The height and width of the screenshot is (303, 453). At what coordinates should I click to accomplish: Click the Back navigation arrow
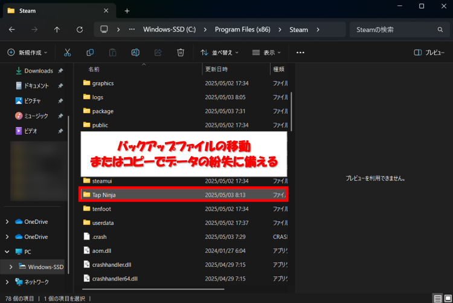(12, 30)
